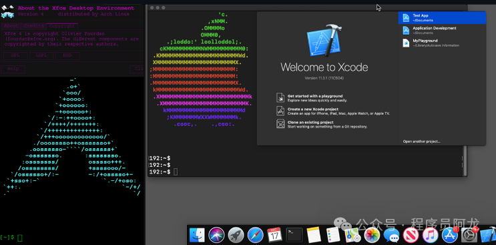
Task: Switch to the Credits tab
Action: (34, 26)
